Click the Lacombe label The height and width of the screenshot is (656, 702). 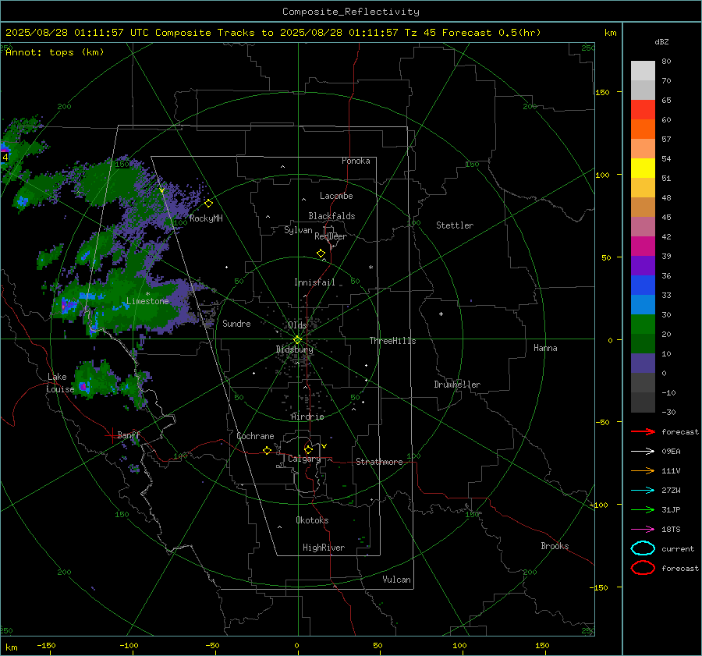tap(336, 196)
